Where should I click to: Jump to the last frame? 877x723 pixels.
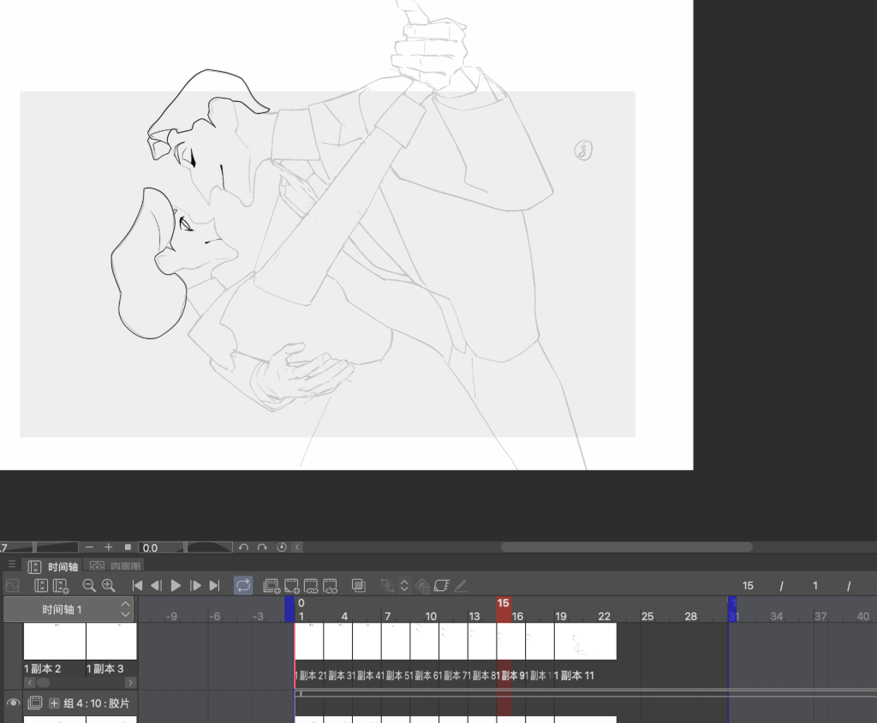click(x=214, y=586)
